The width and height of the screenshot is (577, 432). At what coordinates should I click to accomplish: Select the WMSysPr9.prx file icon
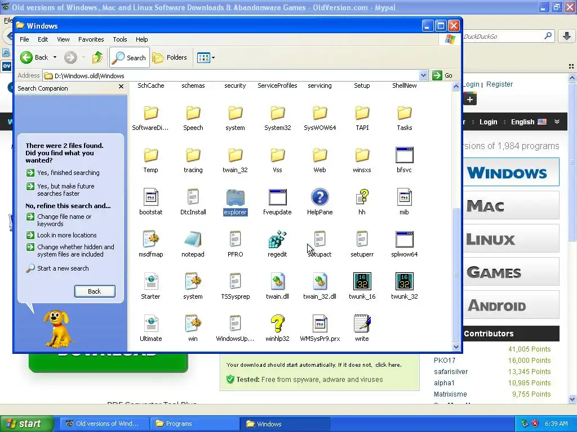tap(320, 324)
